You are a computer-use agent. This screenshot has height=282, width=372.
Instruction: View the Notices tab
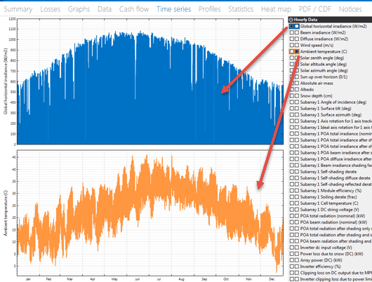(x=350, y=9)
